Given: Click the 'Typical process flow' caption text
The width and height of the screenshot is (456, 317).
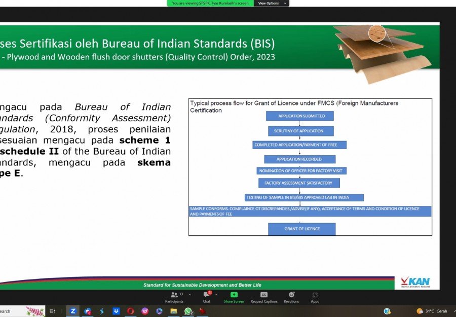Looking at the screenshot, I should click(x=294, y=107).
